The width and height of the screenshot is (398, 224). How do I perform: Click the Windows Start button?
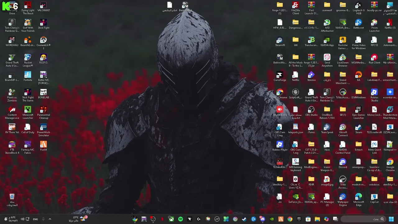[x=391, y=219]
